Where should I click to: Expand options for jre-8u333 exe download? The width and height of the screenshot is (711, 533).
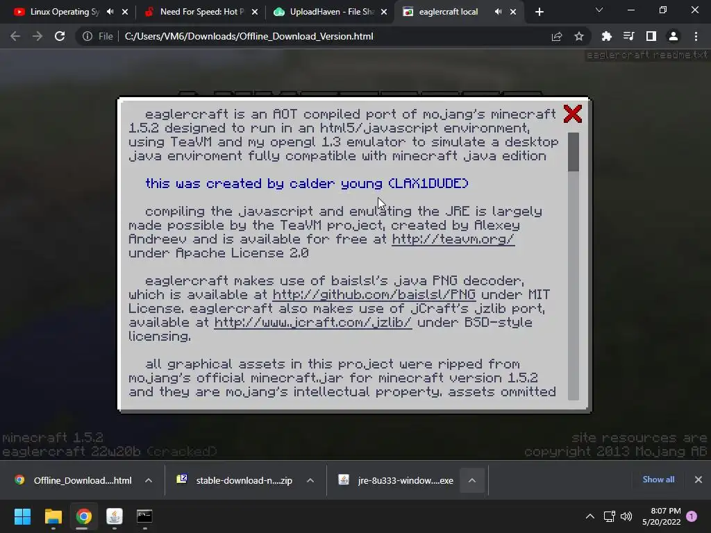pos(472,480)
